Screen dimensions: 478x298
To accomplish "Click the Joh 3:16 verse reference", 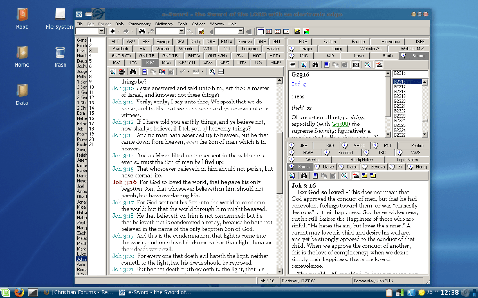I will (x=124, y=182).
